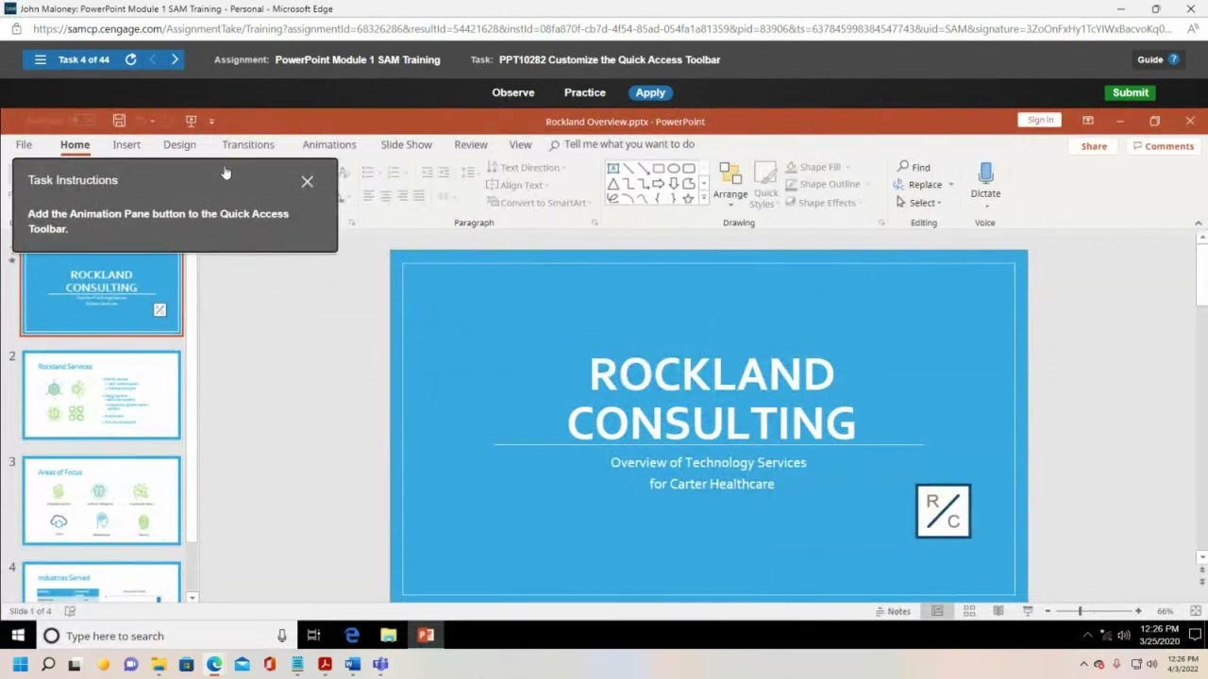Click the Find command
Viewport: 1208px width, 679px height.
point(914,167)
